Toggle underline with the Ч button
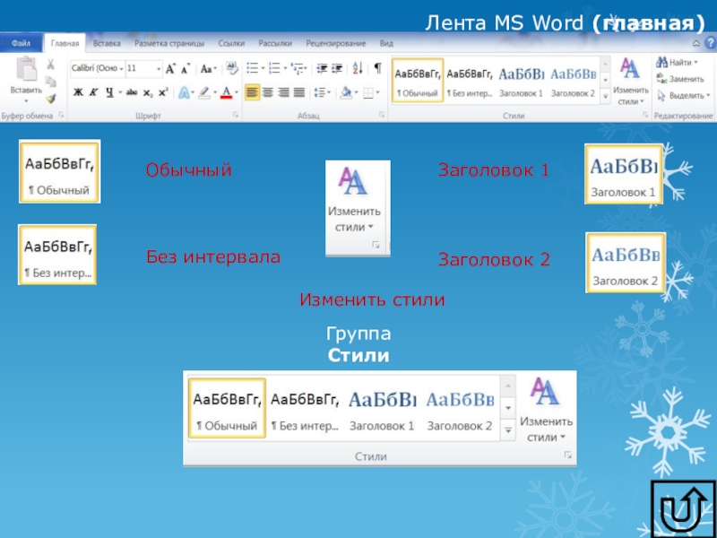The height and width of the screenshot is (538, 717). pyautogui.click(x=109, y=93)
